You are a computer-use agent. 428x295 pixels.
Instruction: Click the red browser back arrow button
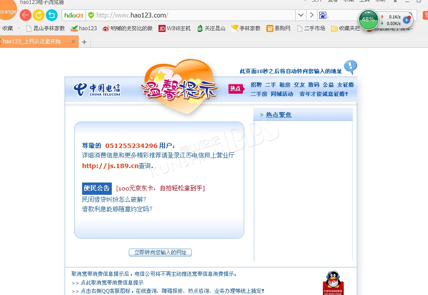click(x=25, y=15)
